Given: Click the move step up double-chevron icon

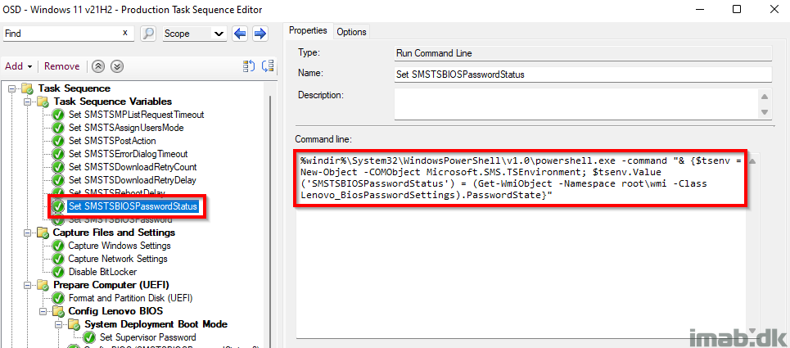Looking at the screenshot, I should coord(99,66).
